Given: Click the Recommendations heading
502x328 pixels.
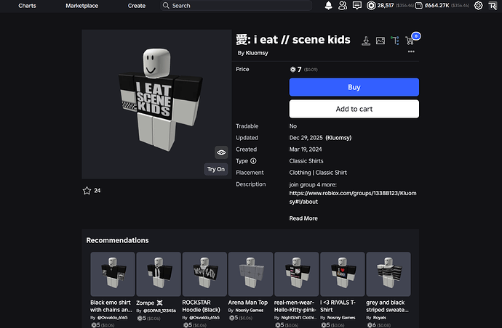Looking at the screenshot, I should pyautogui.click(x=117, y=240).
